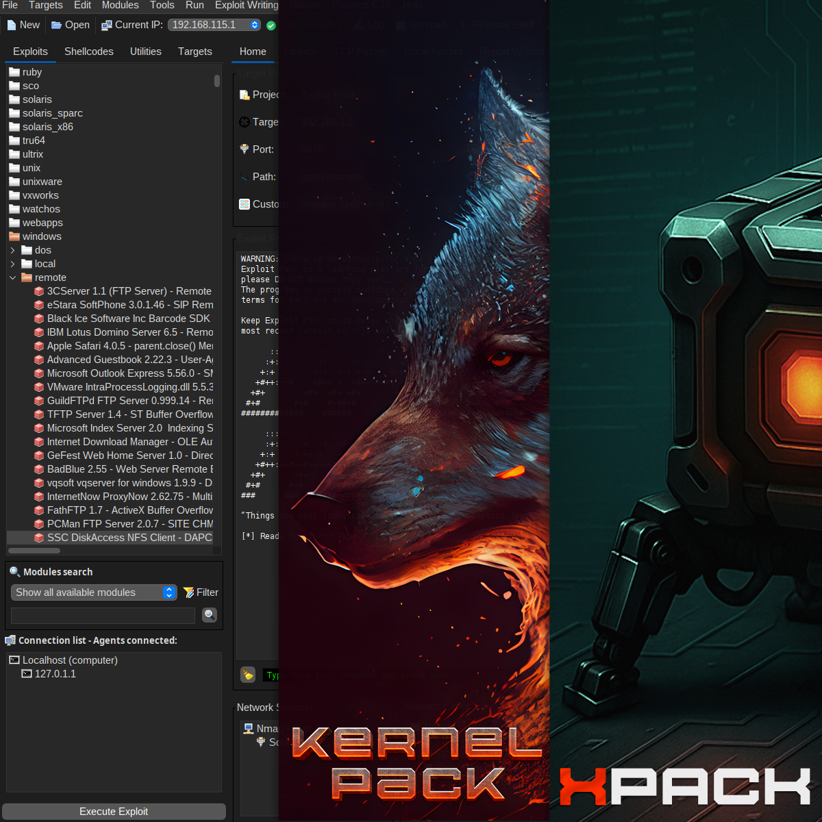Click the Filter funnel icon
The image size is (822, 822).
point(188,593)
